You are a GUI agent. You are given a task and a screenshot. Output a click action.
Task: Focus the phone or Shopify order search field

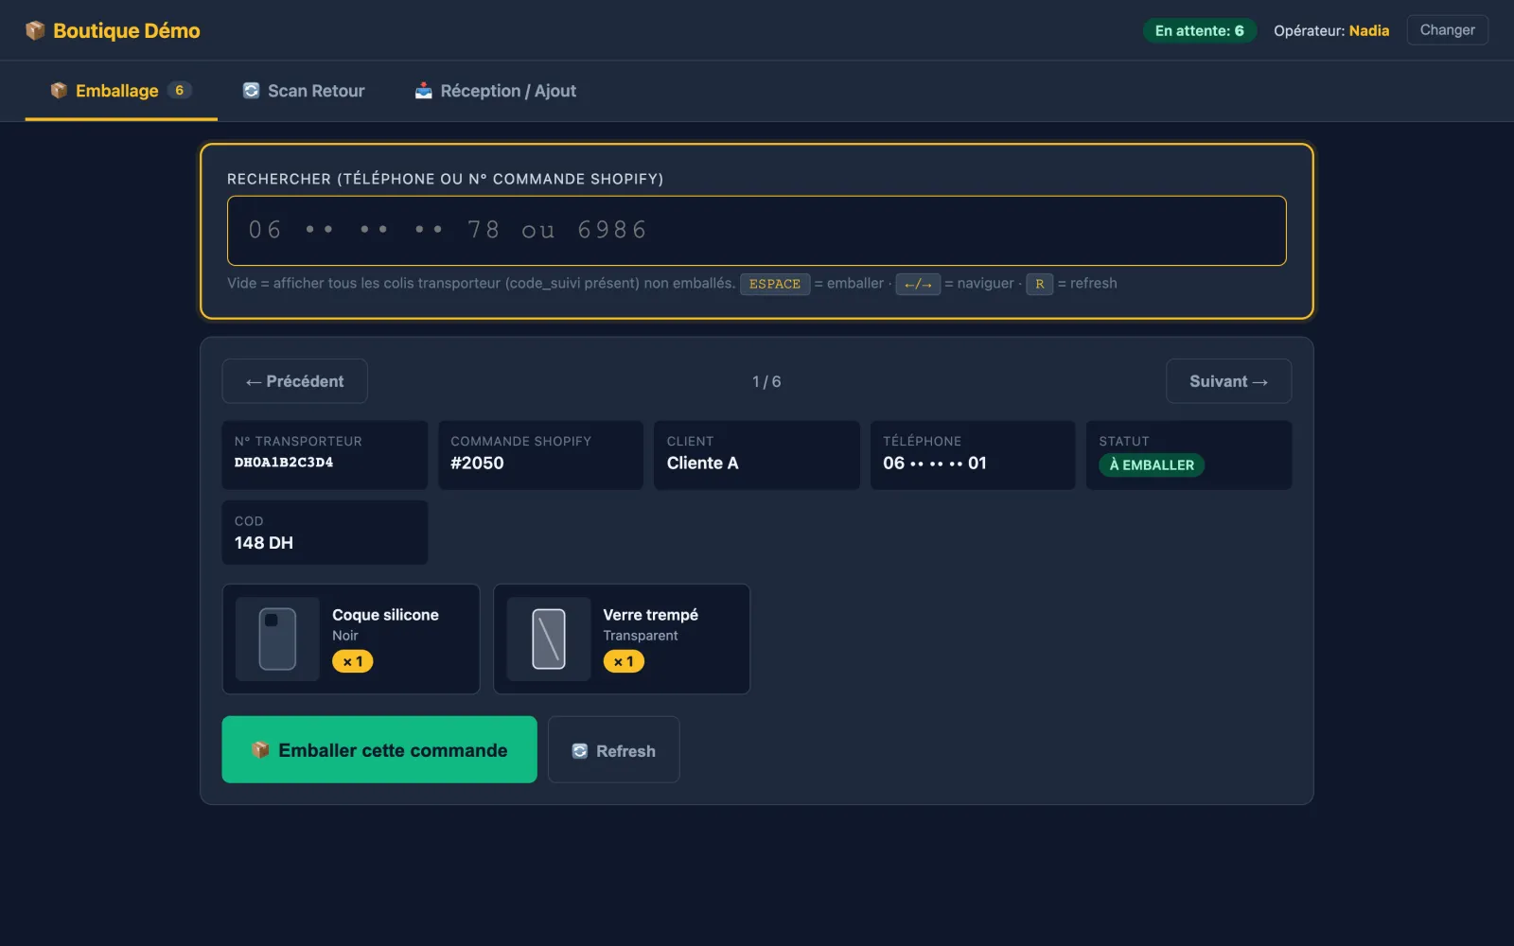pos(756,231)
